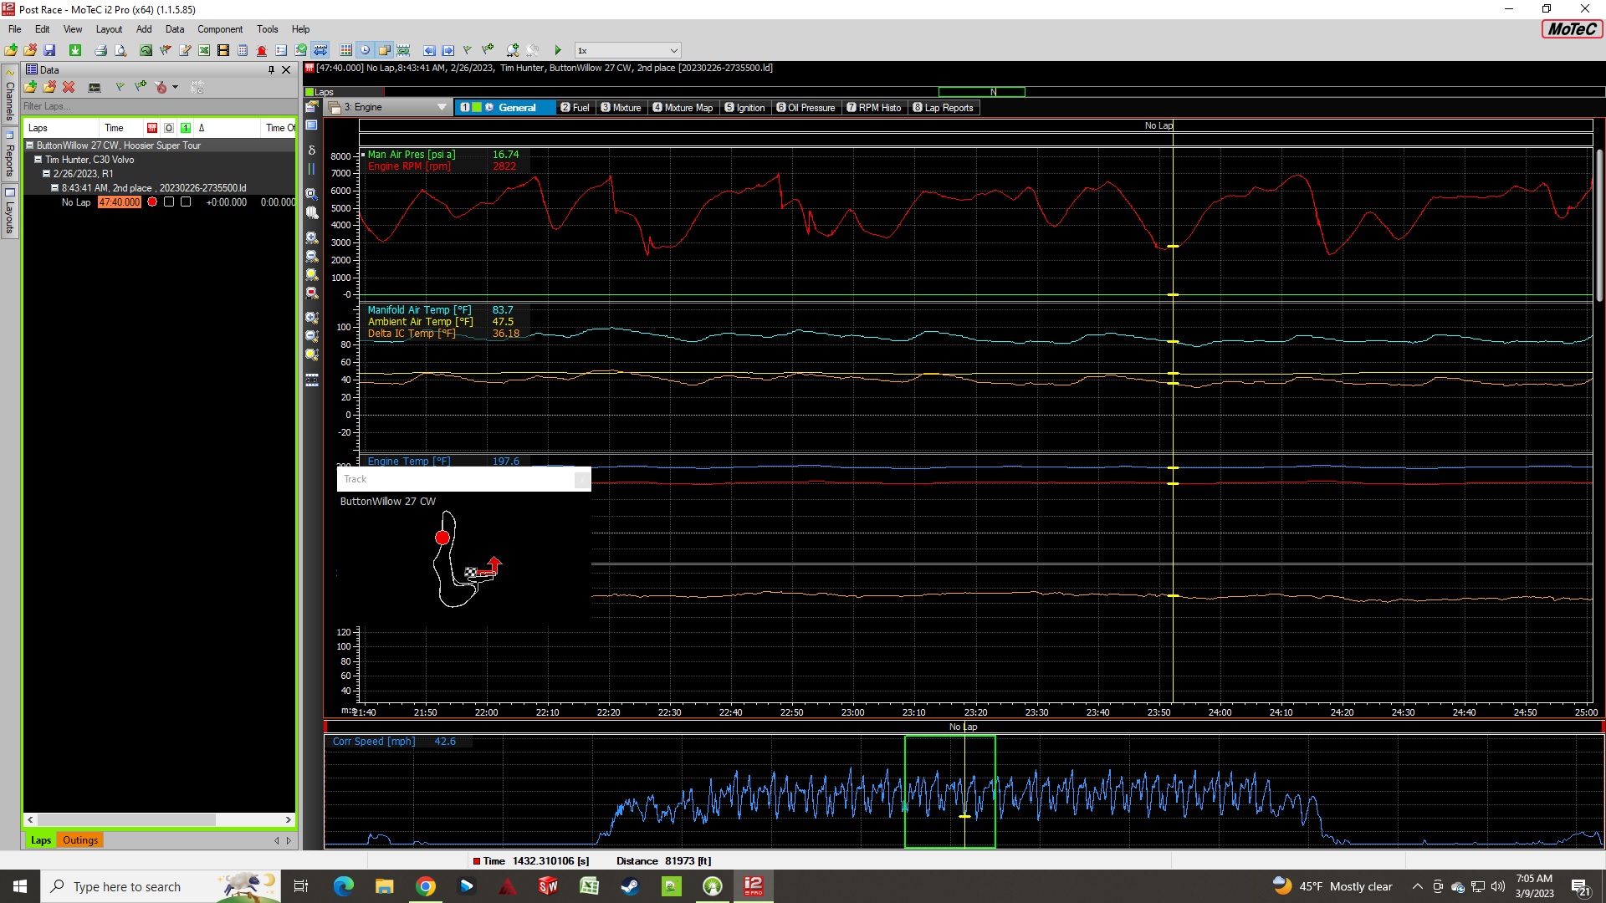Click the horizontal zoom in magnifier icon
The image size is (1606, 903).
[x=312, y=238]
